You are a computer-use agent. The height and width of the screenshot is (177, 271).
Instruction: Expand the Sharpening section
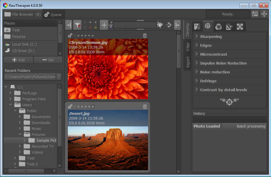point(211,36)
